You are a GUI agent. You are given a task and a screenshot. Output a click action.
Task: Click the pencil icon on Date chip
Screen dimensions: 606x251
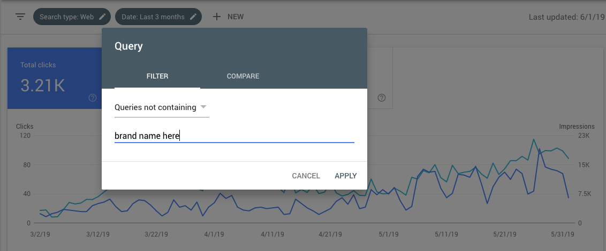point(193,17)
